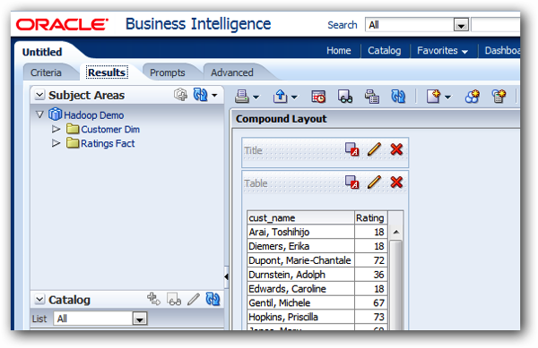
Task: Click the Refresh results icon in toolbar
Action: pyautogui.click(x=398, y=97)
